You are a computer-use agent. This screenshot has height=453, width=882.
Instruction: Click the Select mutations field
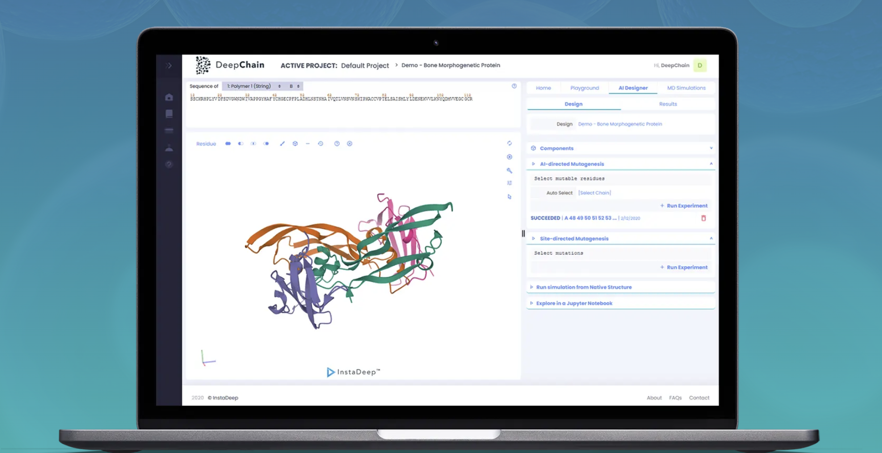pyautogui.click(x=620, y=253)
